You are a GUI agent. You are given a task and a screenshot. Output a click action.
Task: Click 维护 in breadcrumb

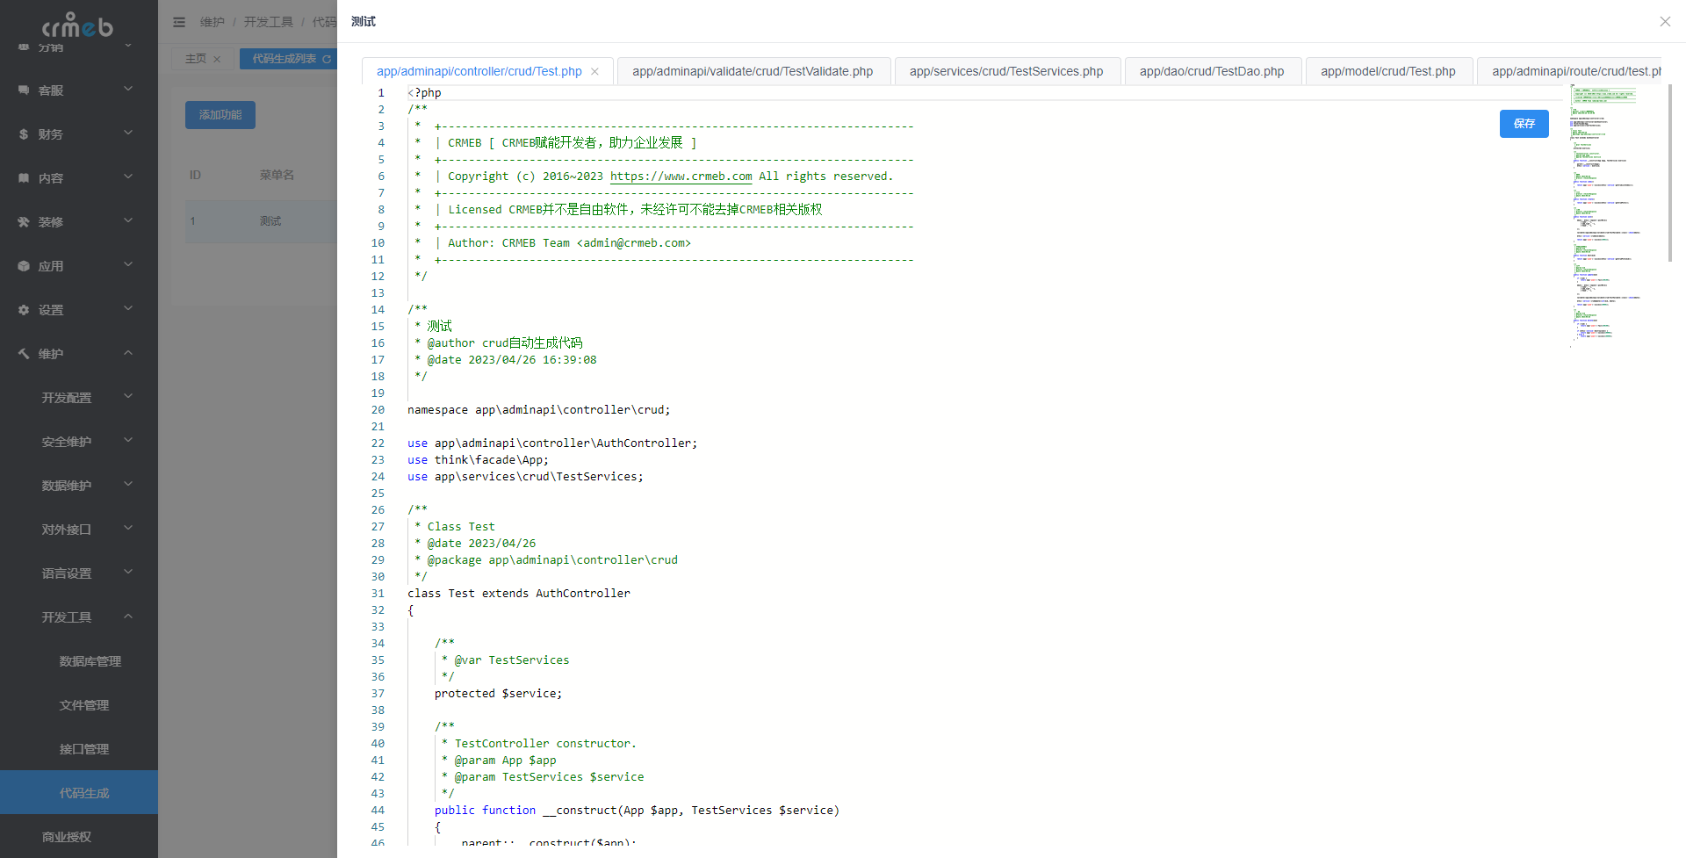(213, 22)
